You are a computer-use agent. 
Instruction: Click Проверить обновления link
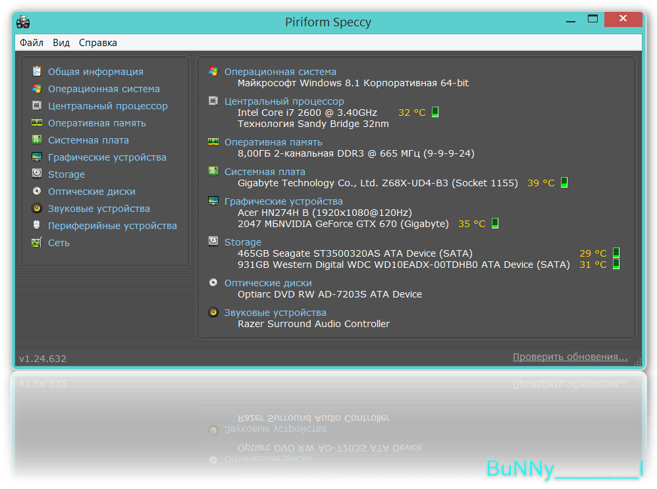coord(570,357)
